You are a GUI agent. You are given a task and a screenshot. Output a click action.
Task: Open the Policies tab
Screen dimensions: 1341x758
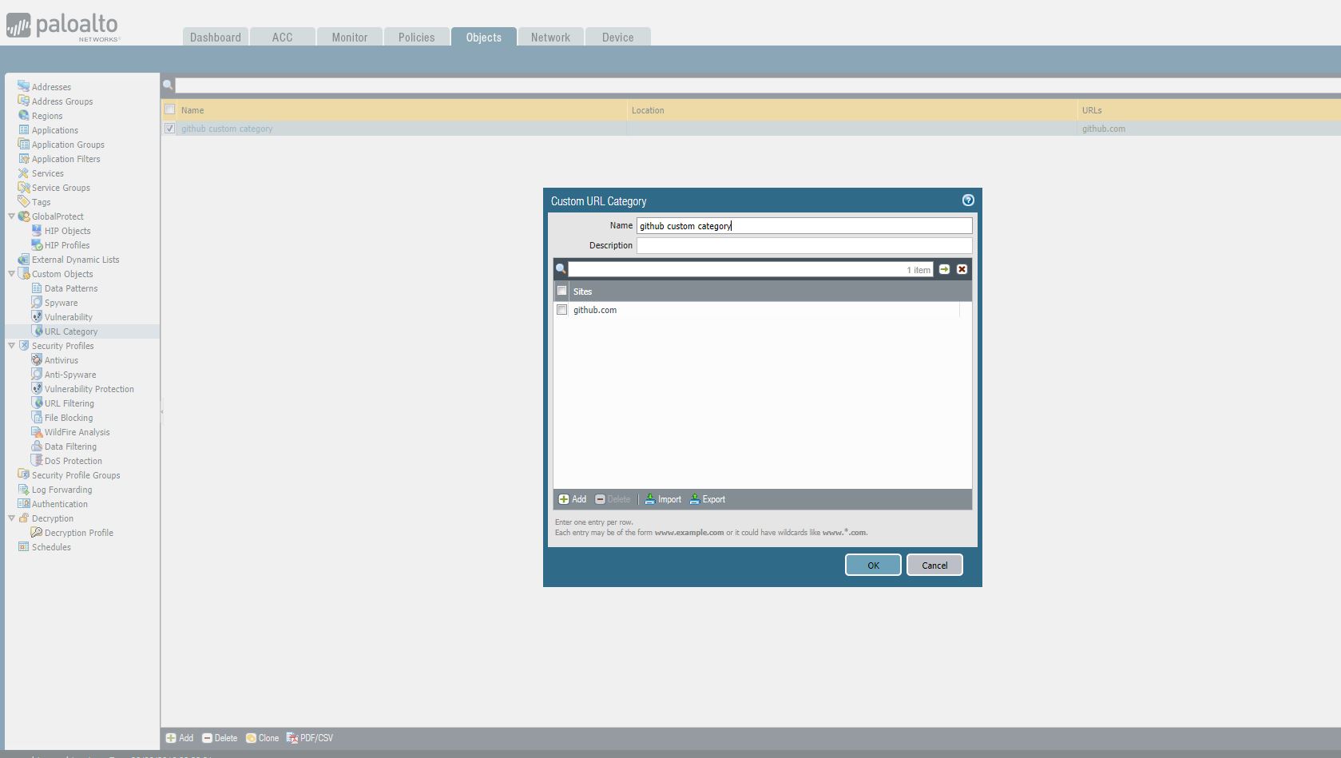point(417,37)
